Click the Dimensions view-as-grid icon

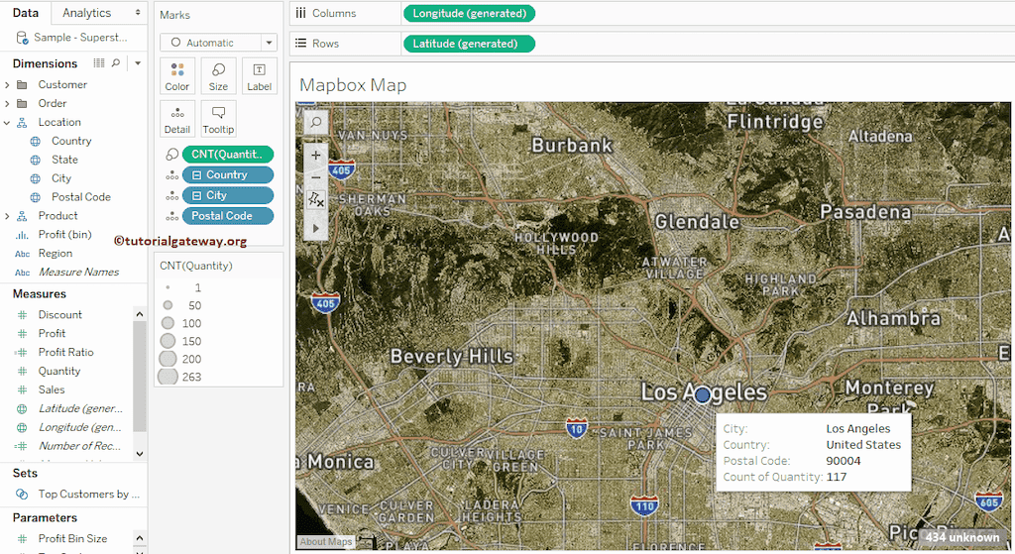pyautogui.click(x=98, y=63)
